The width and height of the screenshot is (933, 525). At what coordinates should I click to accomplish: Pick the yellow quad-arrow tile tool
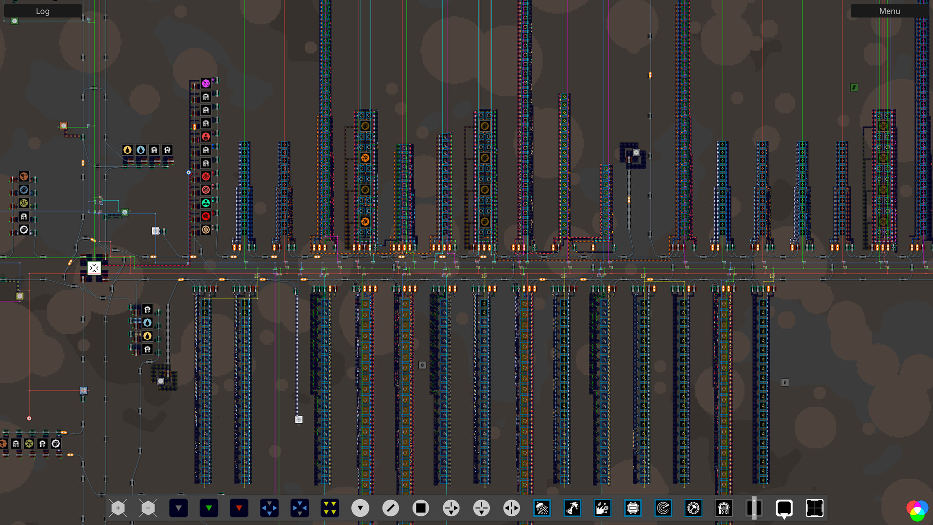click(x=330, y=508)
